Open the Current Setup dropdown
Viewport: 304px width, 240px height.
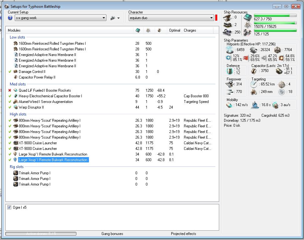(x=60, y=18)
